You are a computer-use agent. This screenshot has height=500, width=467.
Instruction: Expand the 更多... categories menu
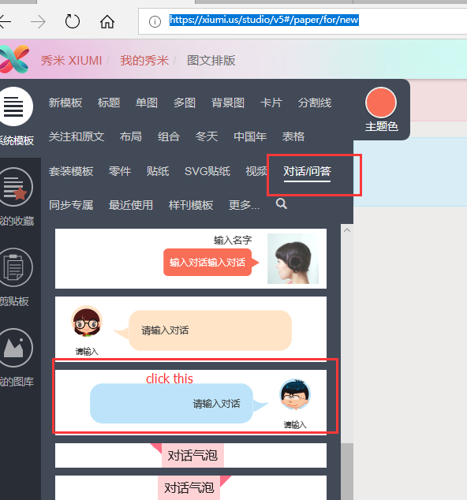click(x=245, y=205)
